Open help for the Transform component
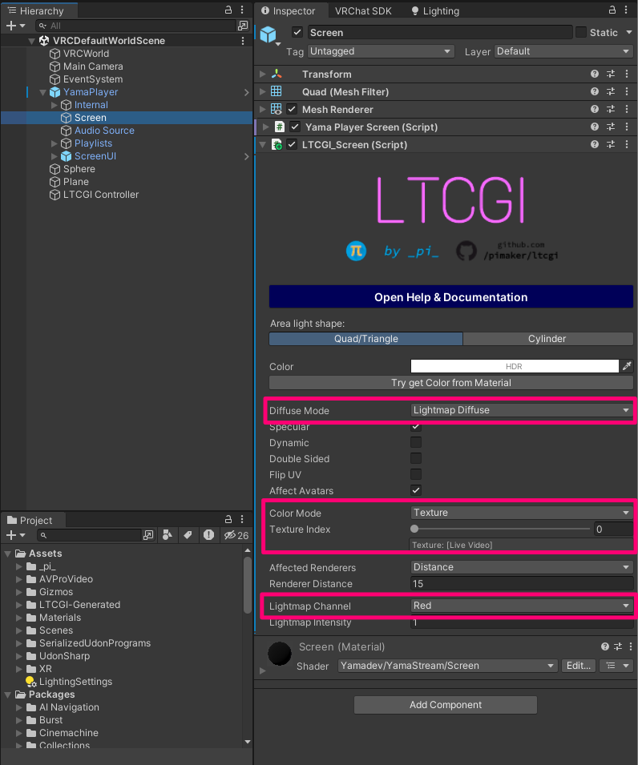This screenshot has width=638, height=765. coord(595,74)
